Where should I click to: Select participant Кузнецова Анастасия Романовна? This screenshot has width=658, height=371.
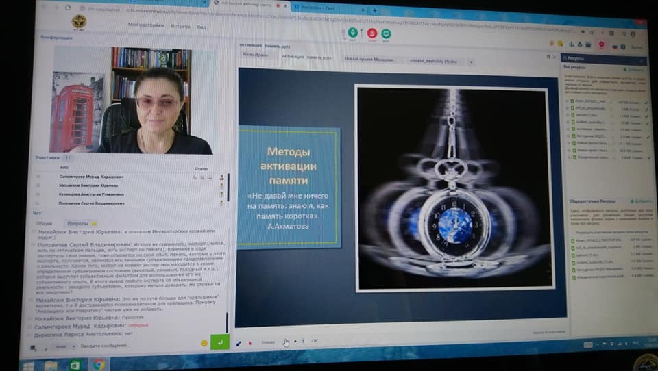coord(91,194)
